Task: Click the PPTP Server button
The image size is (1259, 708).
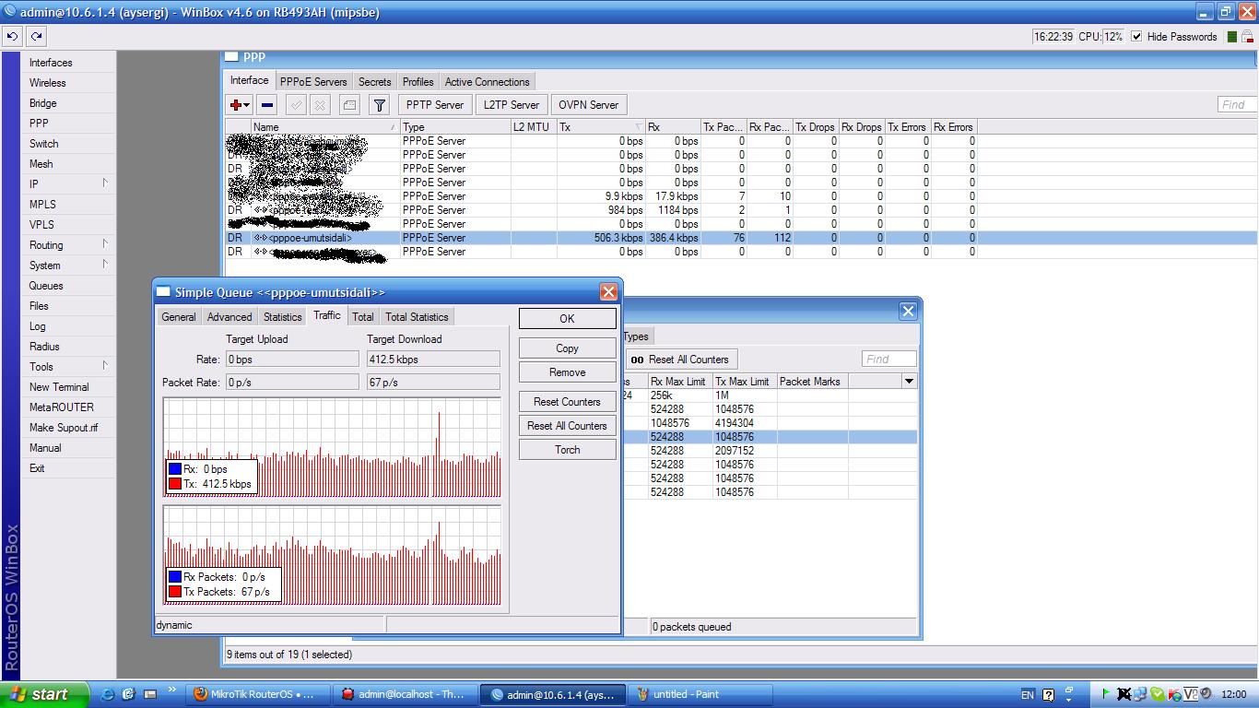Action: pyautogui.click(x=435, y=105)
